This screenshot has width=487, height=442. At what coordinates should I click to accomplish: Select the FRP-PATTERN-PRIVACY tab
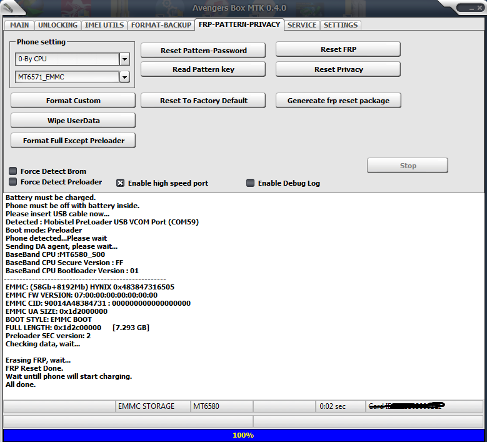click(239, 24)
